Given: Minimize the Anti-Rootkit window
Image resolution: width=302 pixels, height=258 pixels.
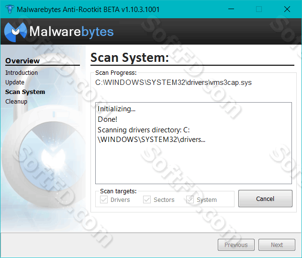Looking at the screenshot, I should tap(231, 9).
